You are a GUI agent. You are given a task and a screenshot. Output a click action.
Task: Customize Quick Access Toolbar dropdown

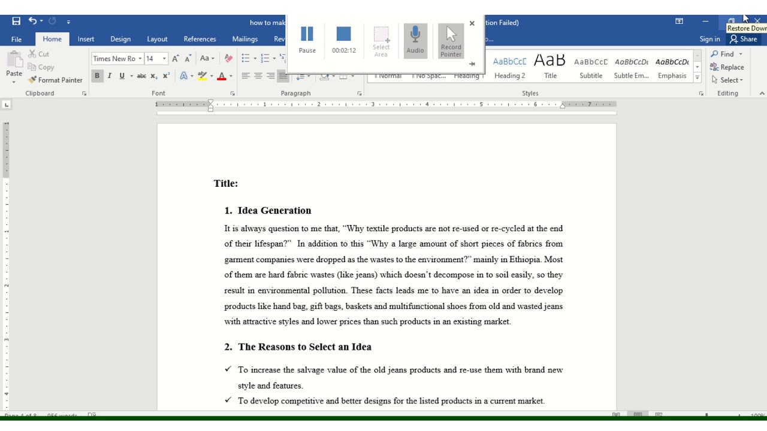(68, 22)
